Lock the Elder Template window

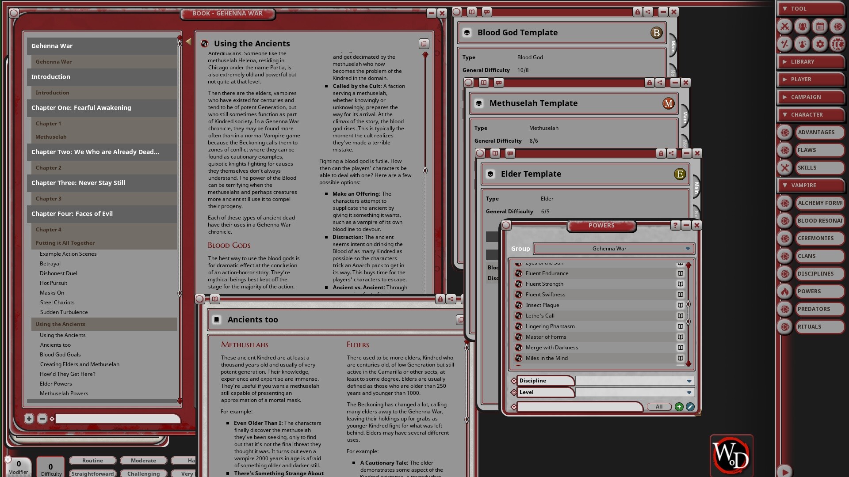tap(661, 153)
